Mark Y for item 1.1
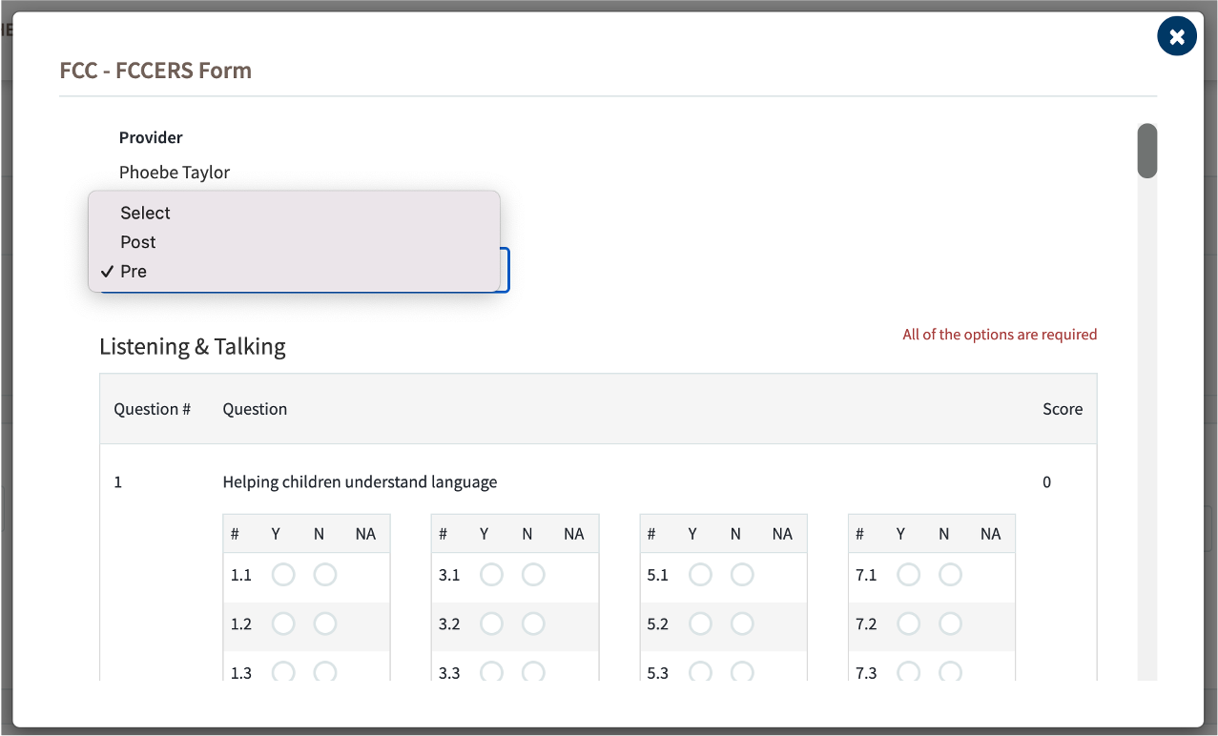1218x736 pixels. pos(283,575)
